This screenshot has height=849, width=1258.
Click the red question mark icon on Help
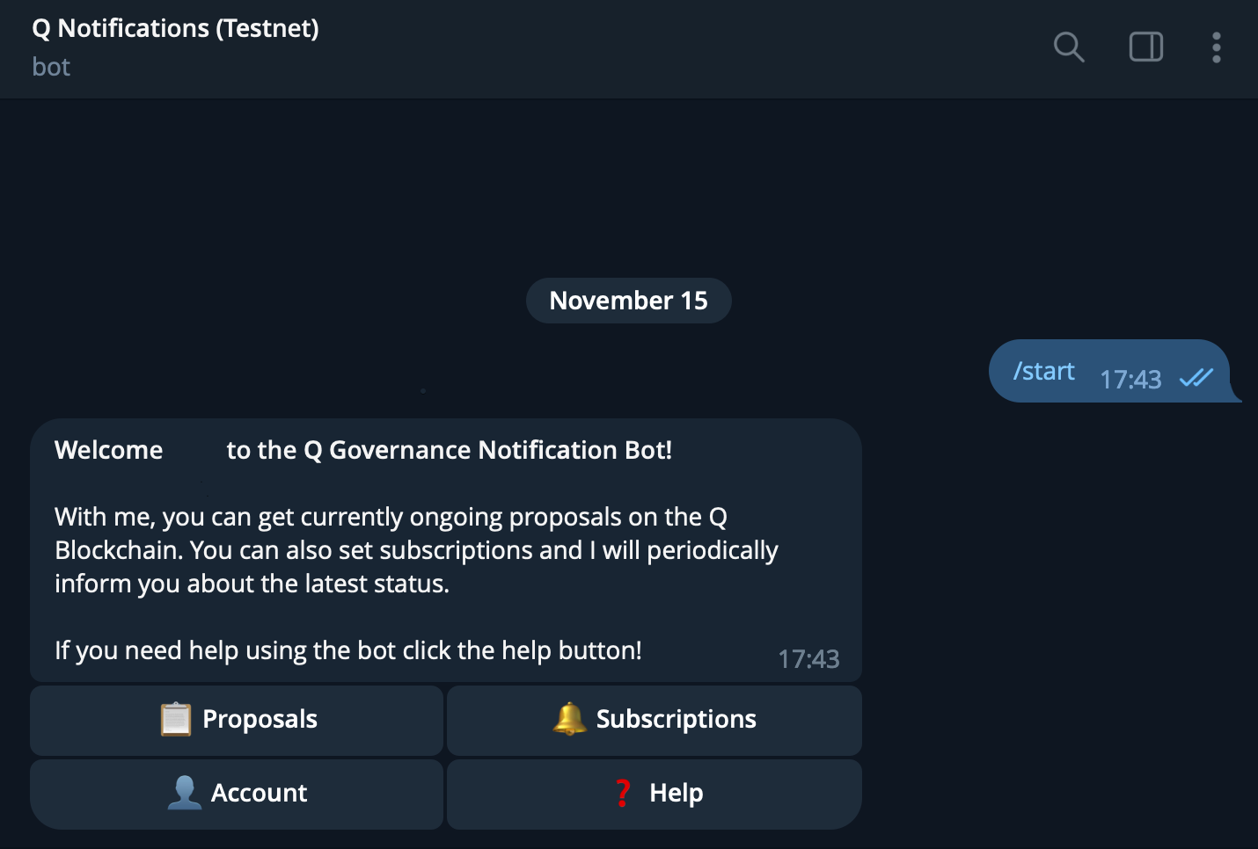click(x=623, y=793)
